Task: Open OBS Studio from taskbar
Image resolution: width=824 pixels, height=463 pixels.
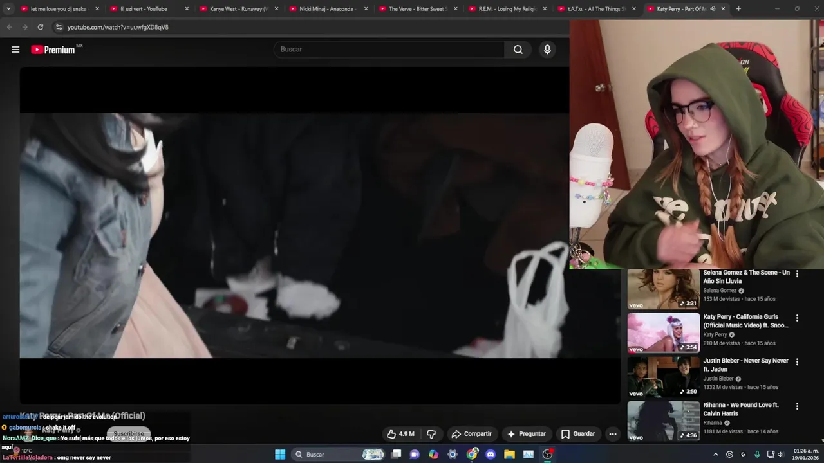Action: click(x=547, y=455)
